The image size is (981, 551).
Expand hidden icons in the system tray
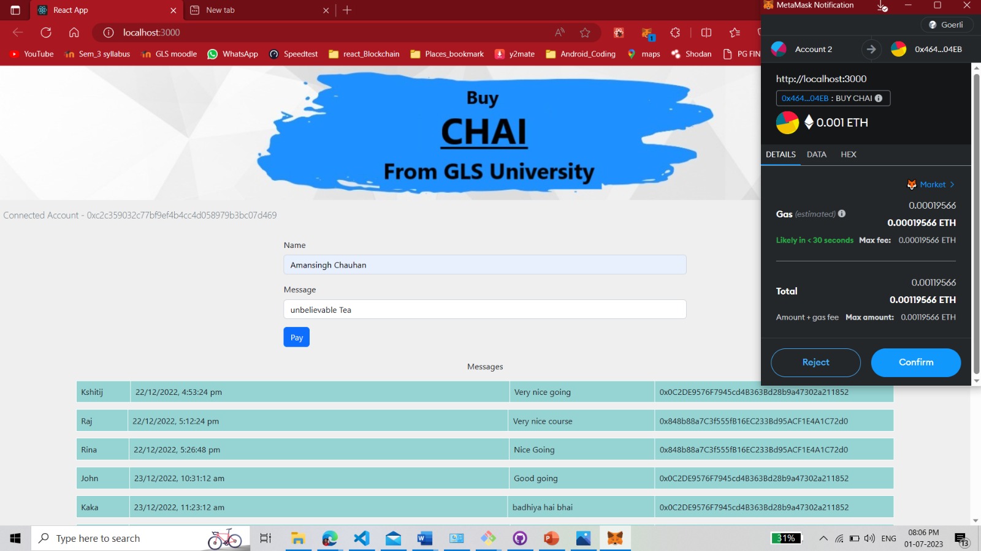tap(823, 538)
